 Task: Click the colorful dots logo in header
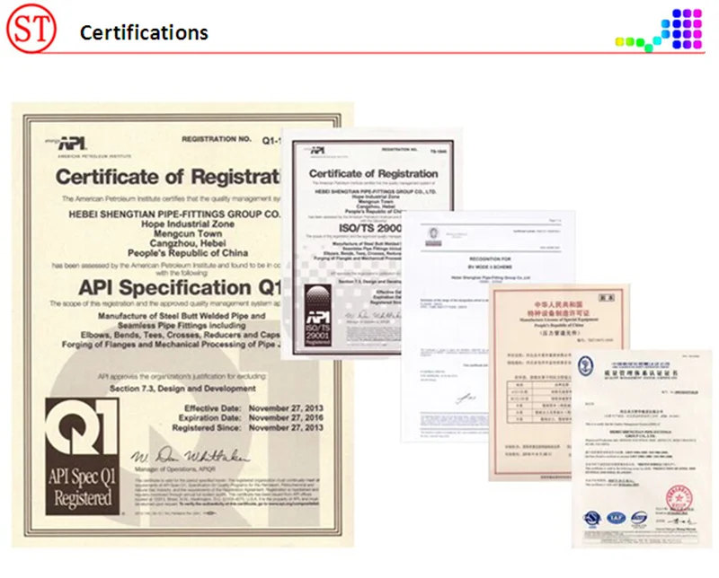click(x=659, y=30)
